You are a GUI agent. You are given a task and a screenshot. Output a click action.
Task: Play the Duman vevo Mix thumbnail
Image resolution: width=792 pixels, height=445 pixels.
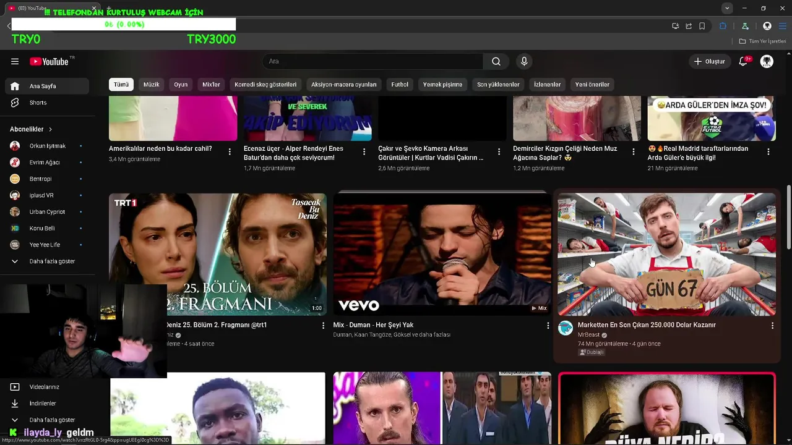tap(442, 254)
